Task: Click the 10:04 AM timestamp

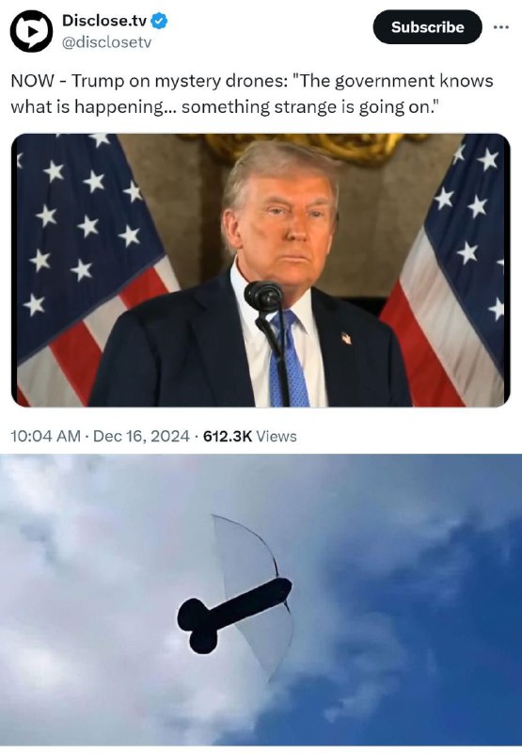Action: tap(45, 436)
